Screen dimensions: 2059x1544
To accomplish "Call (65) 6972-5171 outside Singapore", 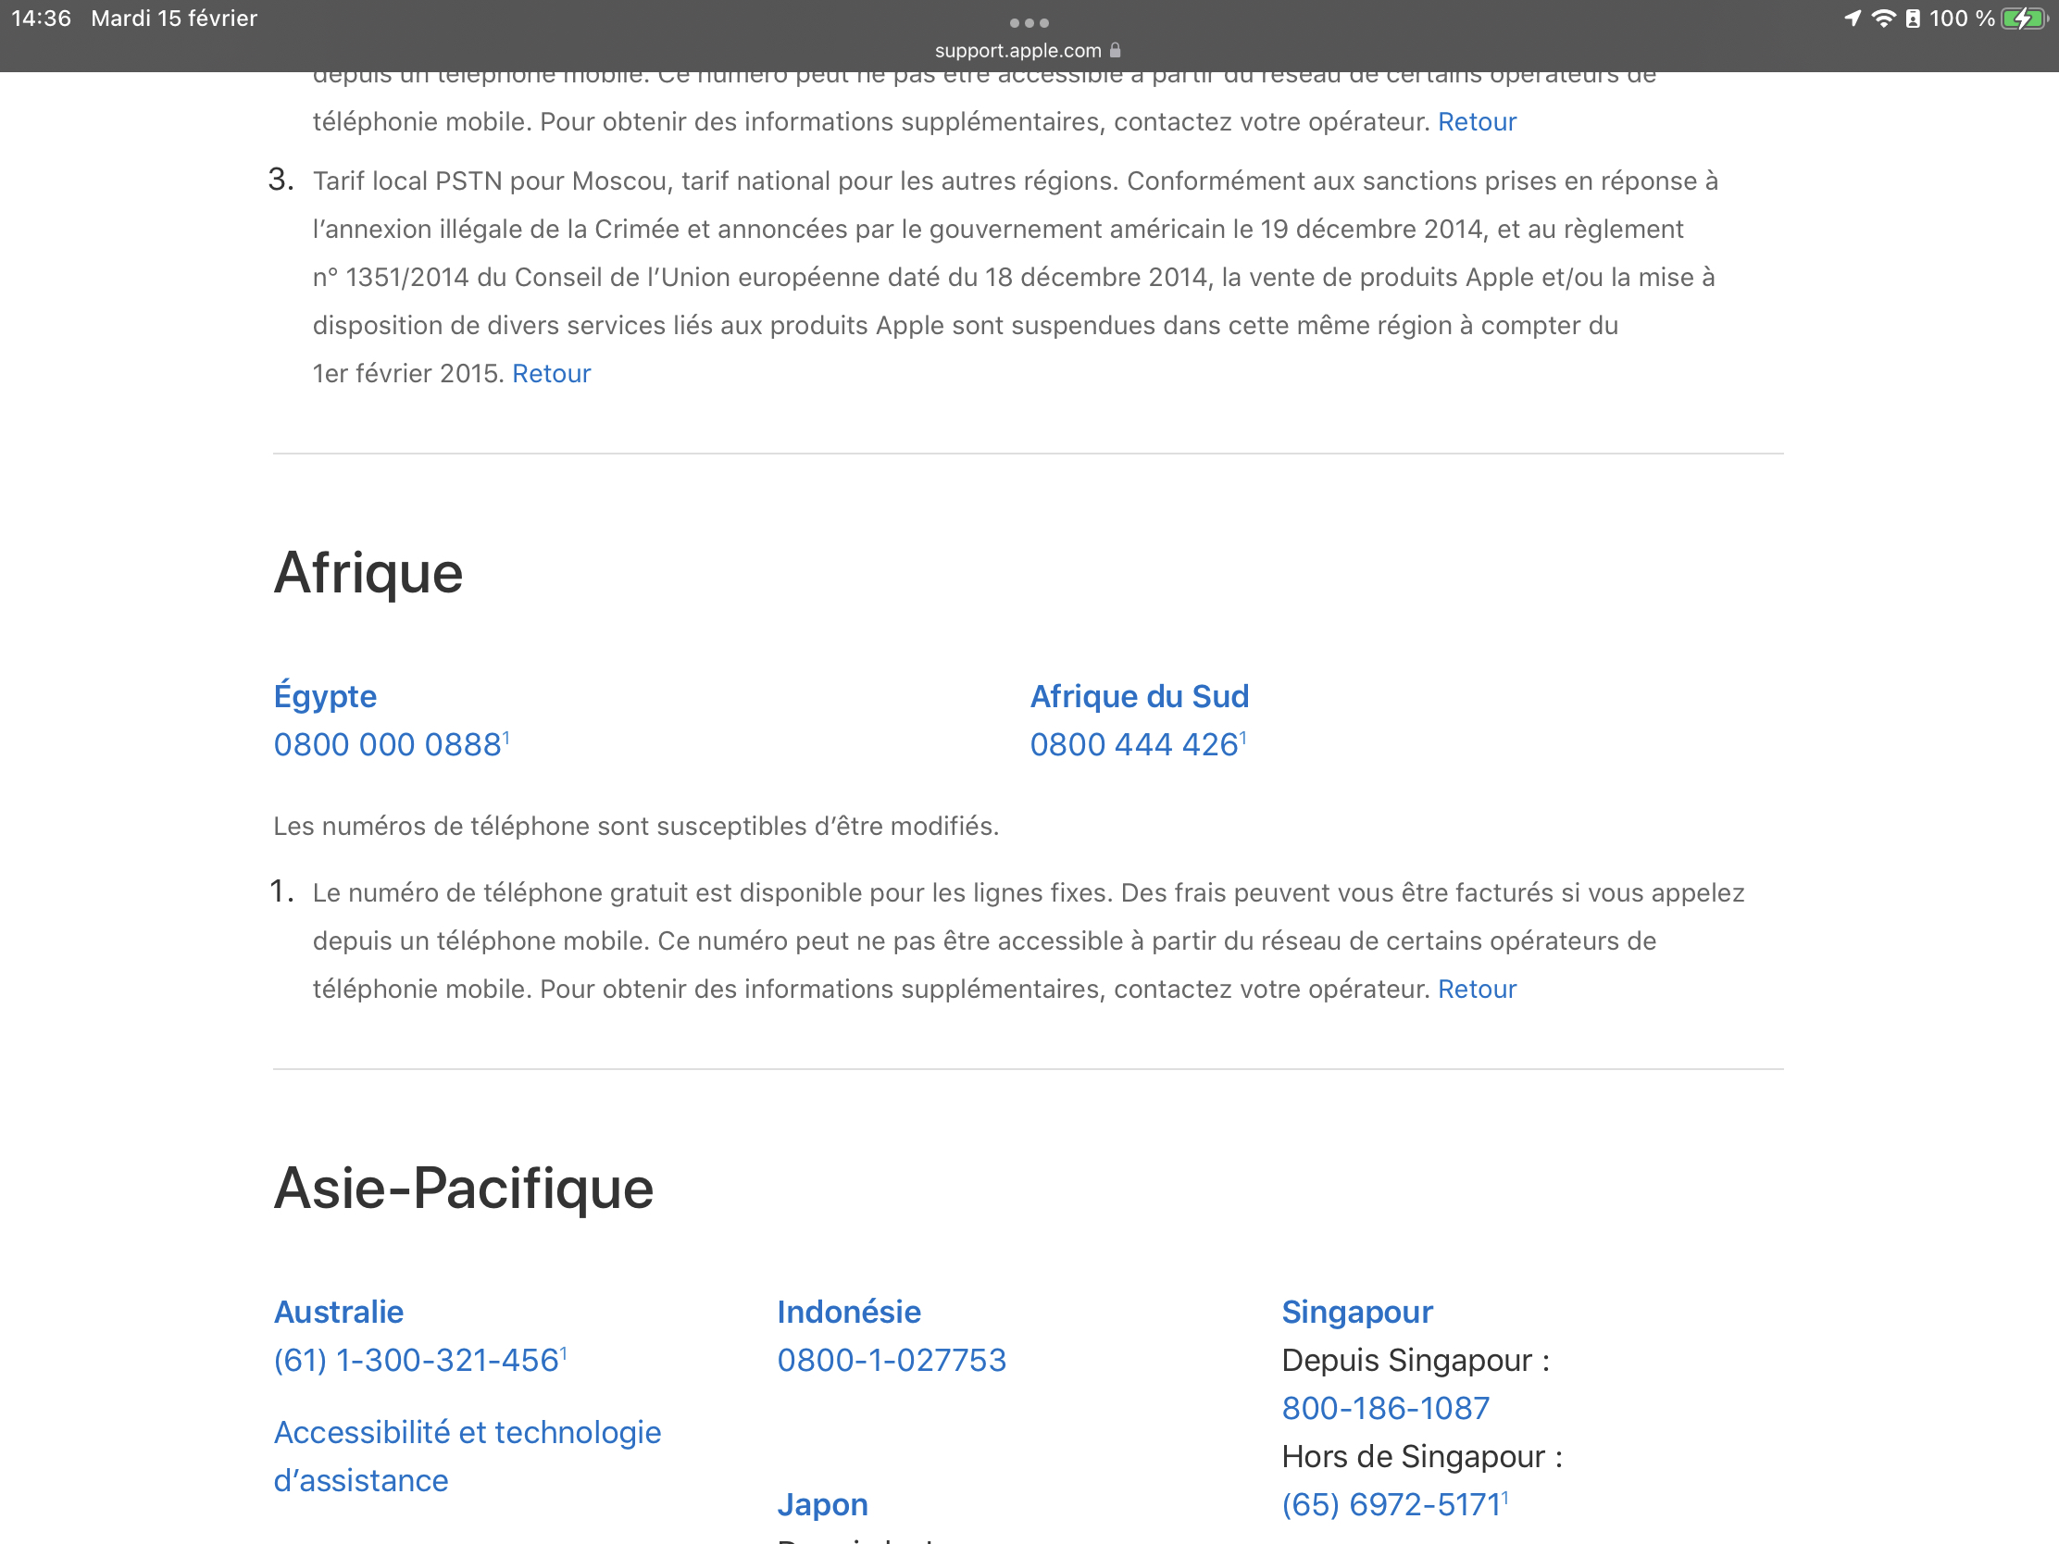I will 1391,1504.
